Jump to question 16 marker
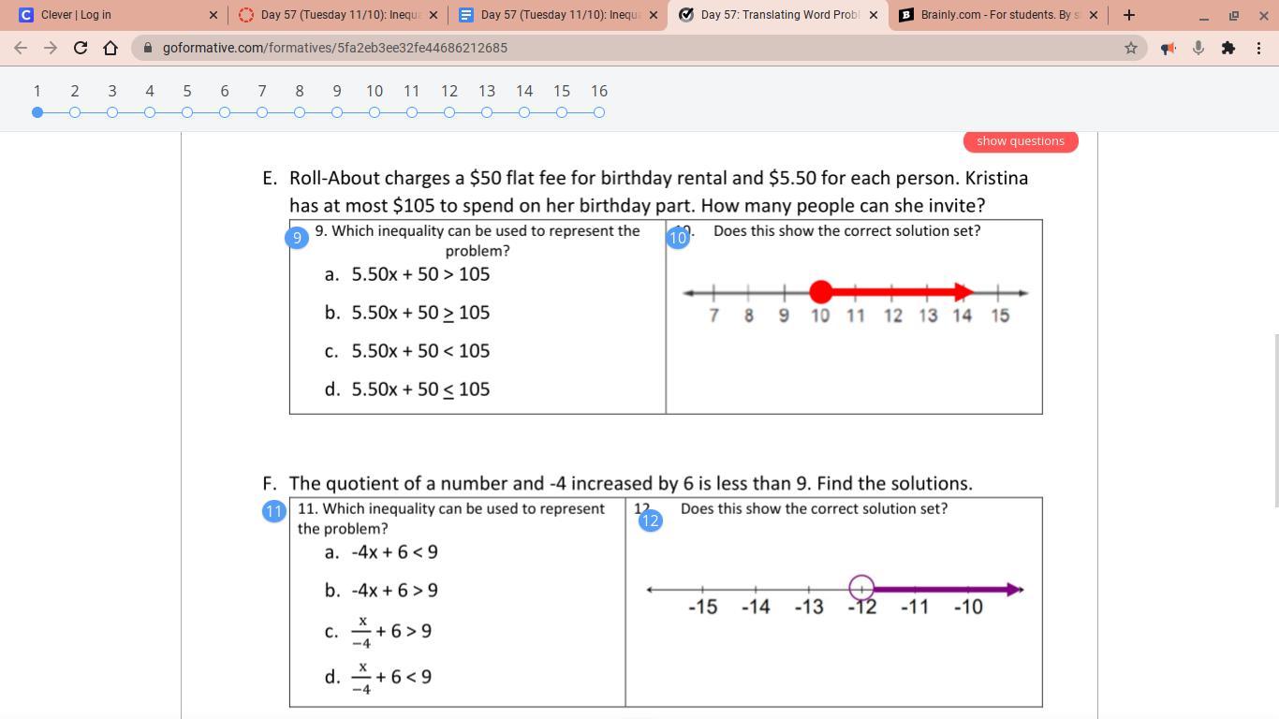 [x=599, y=112]
